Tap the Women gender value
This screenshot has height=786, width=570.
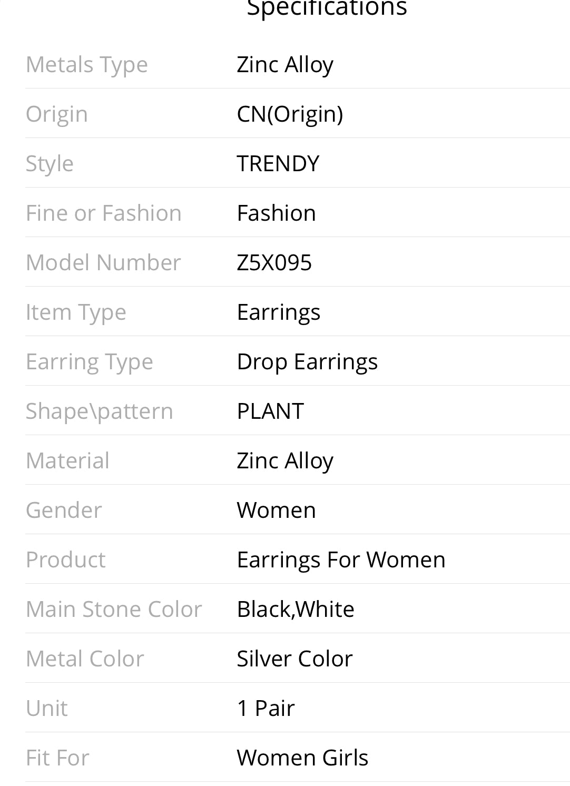pos(276,510)
